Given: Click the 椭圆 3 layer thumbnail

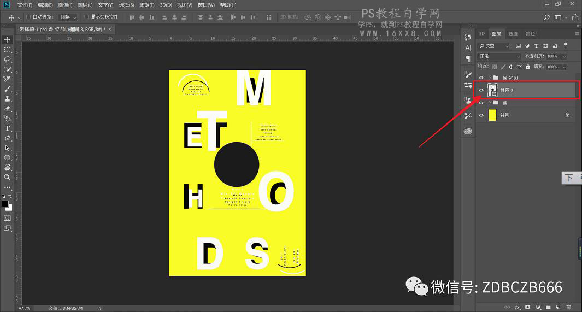Looking at the screenshot, I should [x=492, y=90].
